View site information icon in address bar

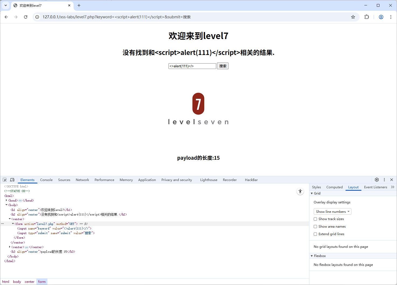(x=37, y=17)
